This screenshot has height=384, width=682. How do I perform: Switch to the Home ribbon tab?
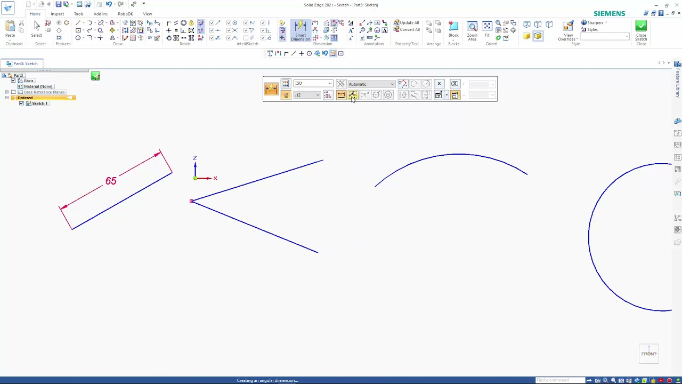(35, 14)
